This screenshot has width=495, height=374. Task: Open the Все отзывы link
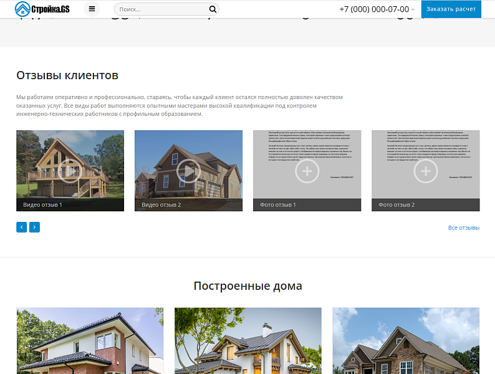pos(463,228)
